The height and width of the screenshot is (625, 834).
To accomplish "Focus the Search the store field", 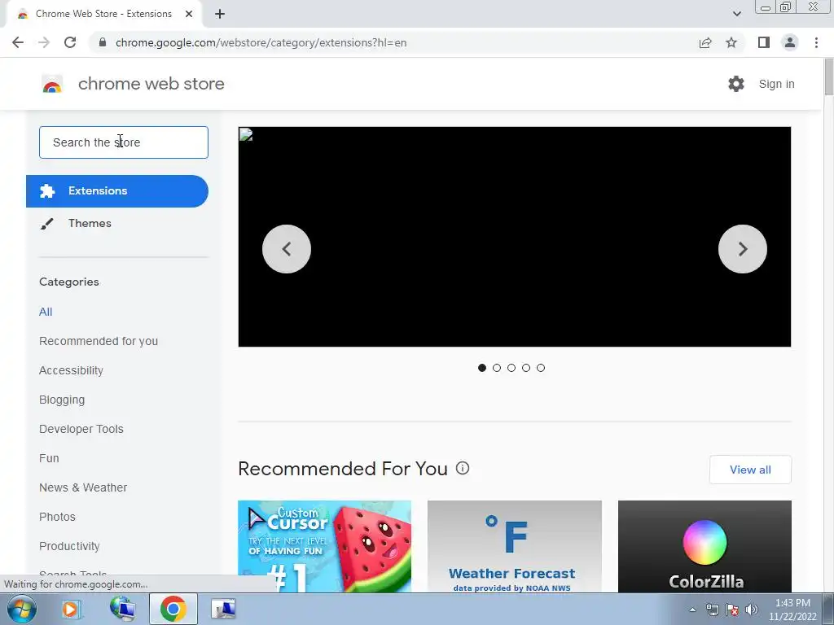I will (x=124, y=142).
